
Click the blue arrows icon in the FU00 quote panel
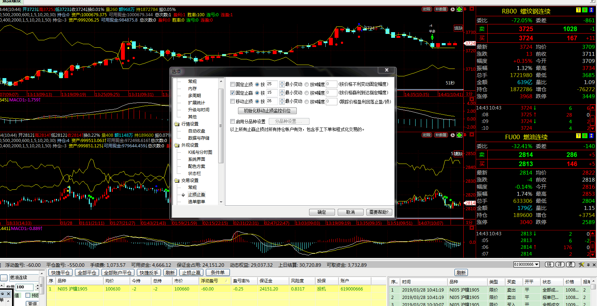tap(591, 136)
